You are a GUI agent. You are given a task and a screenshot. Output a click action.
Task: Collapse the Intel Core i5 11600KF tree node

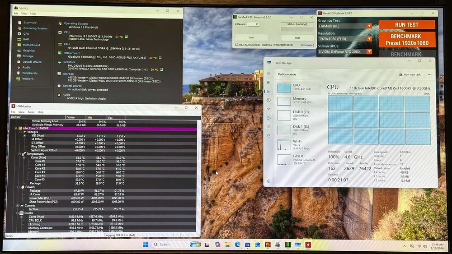16,128
